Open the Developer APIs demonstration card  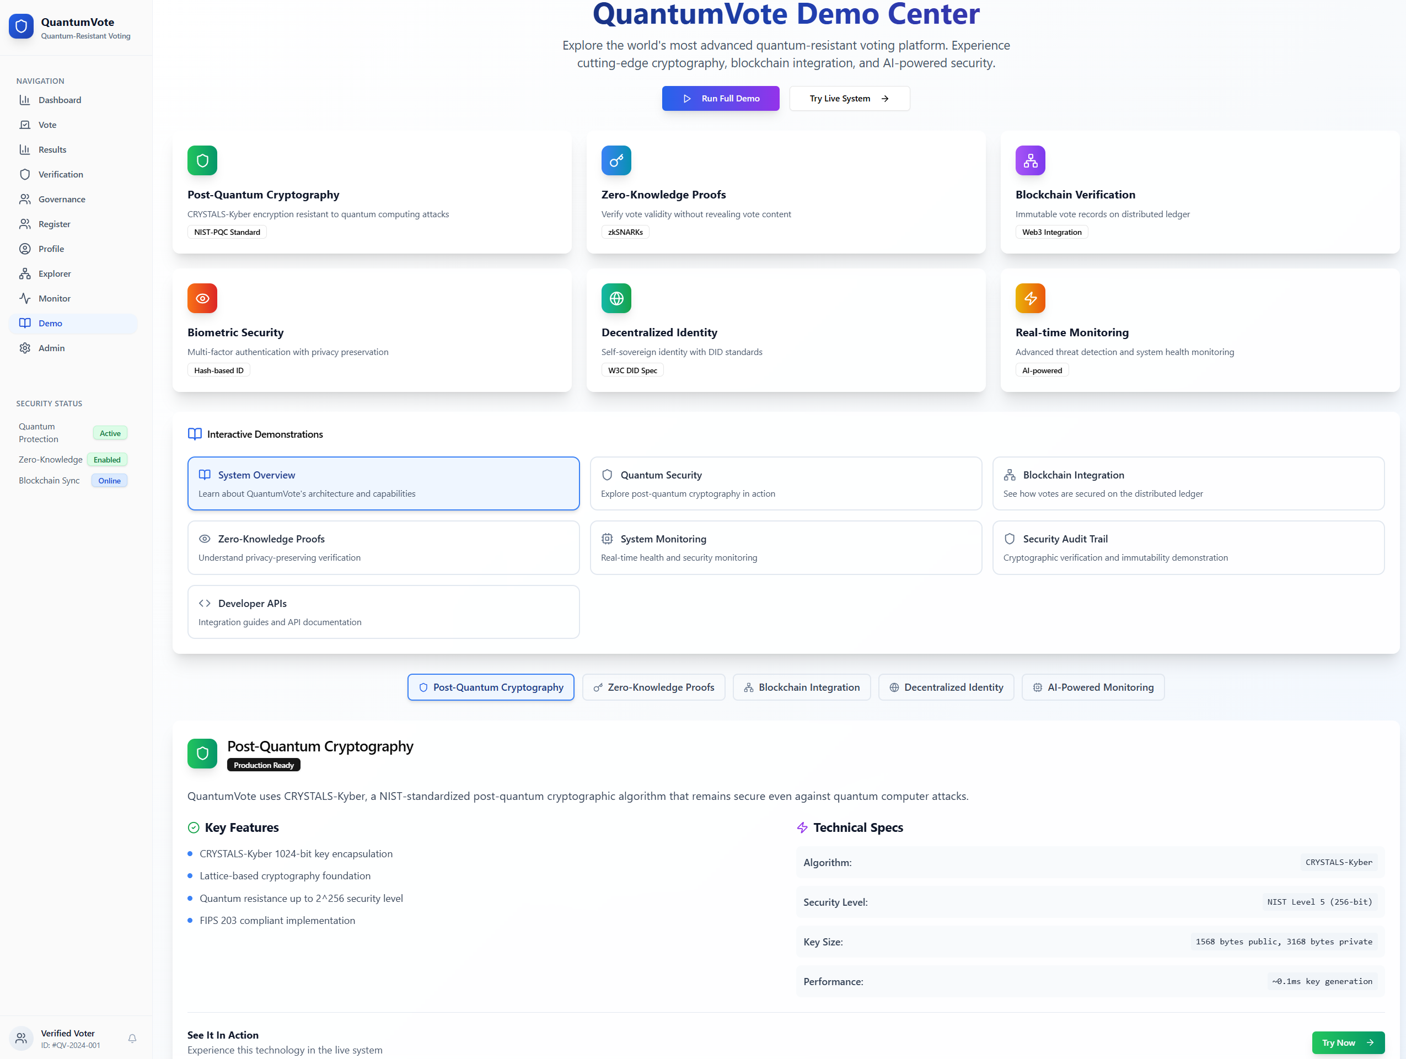(x=383, y=612)
